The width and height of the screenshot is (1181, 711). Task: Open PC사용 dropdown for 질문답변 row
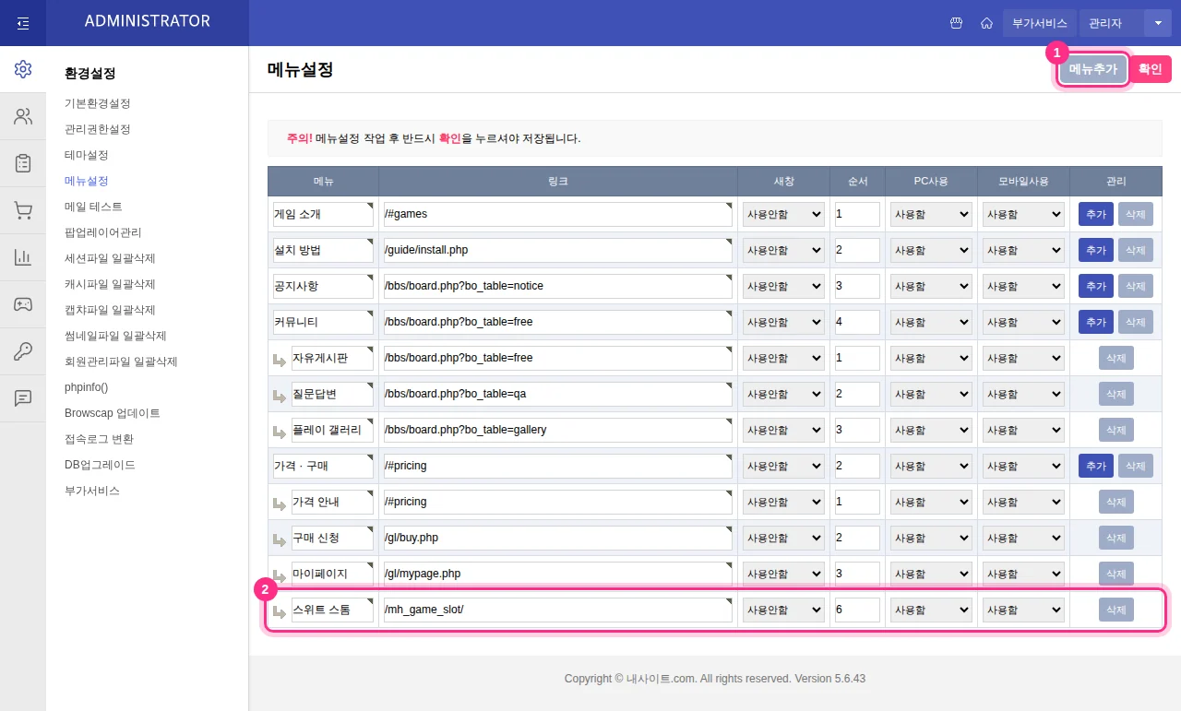tap(931, 394)
